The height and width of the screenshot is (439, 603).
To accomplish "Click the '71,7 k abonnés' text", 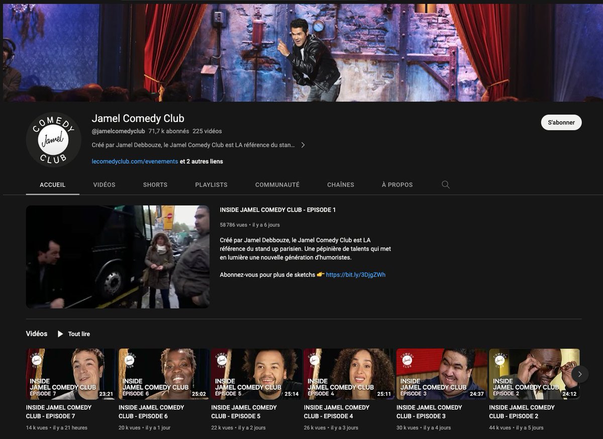I will pos(169,131).
